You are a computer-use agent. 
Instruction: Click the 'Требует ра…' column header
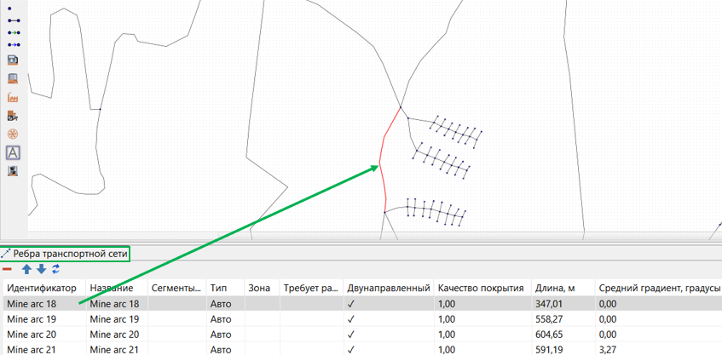pos(311,289)
